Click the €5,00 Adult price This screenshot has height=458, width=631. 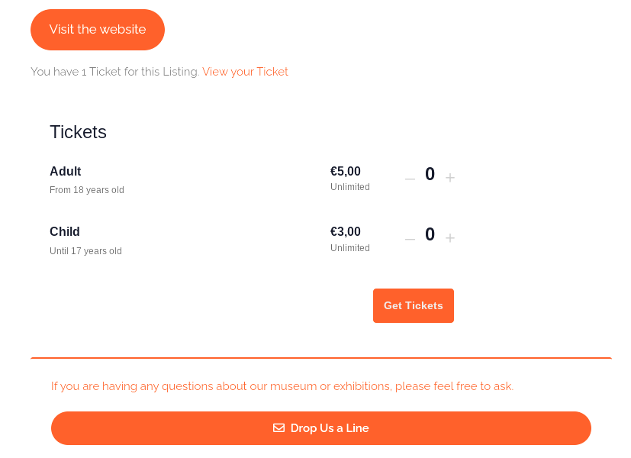point(346,172)
